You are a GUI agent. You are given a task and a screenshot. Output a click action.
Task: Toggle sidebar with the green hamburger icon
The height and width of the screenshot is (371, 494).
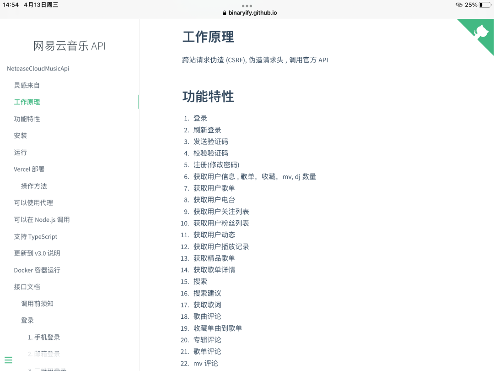click(9, 360)
